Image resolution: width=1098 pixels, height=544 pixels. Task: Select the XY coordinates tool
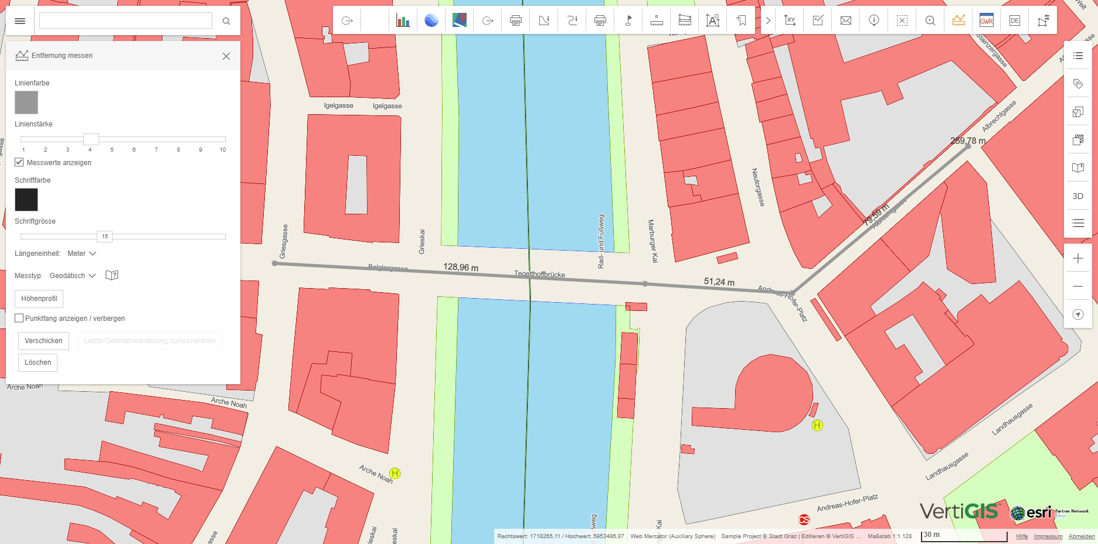[x=790, y=20]
